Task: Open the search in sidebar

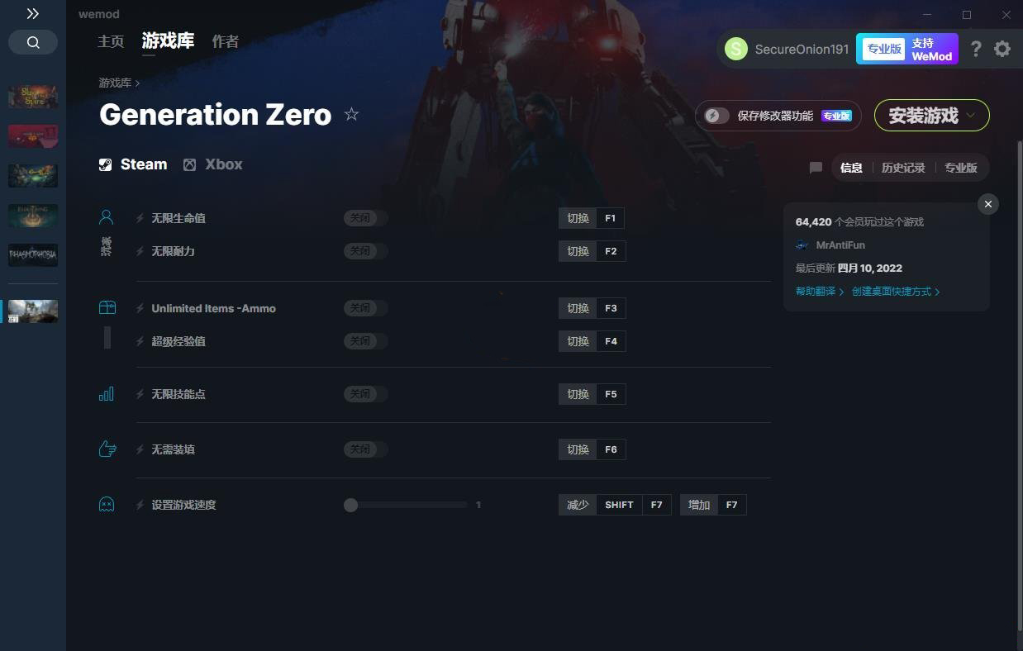Action: [x=33, y=42]
